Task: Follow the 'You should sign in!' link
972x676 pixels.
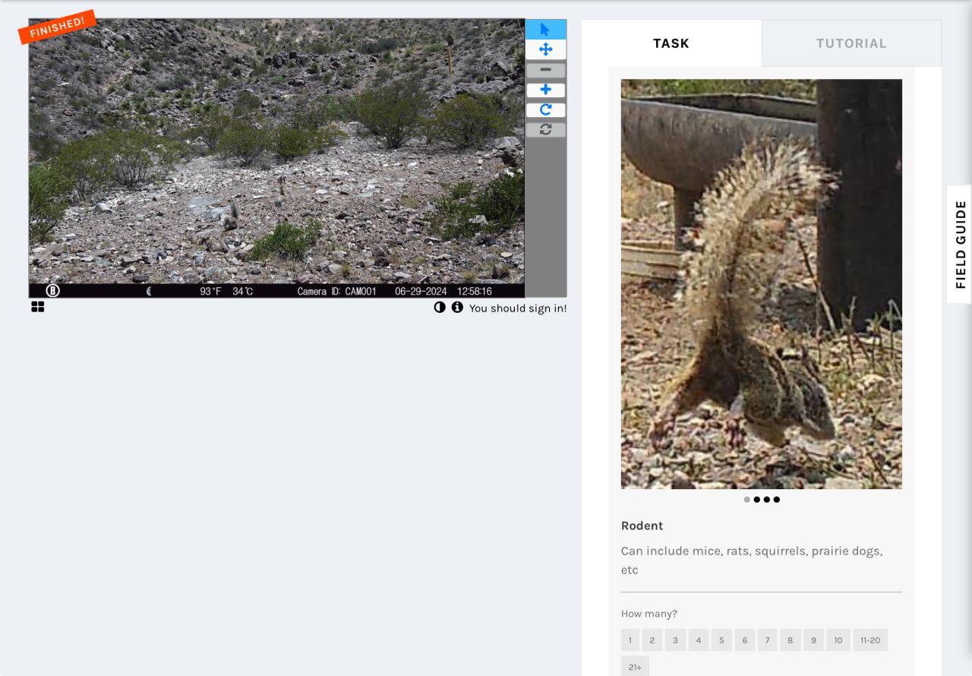Action: point(518,308)
